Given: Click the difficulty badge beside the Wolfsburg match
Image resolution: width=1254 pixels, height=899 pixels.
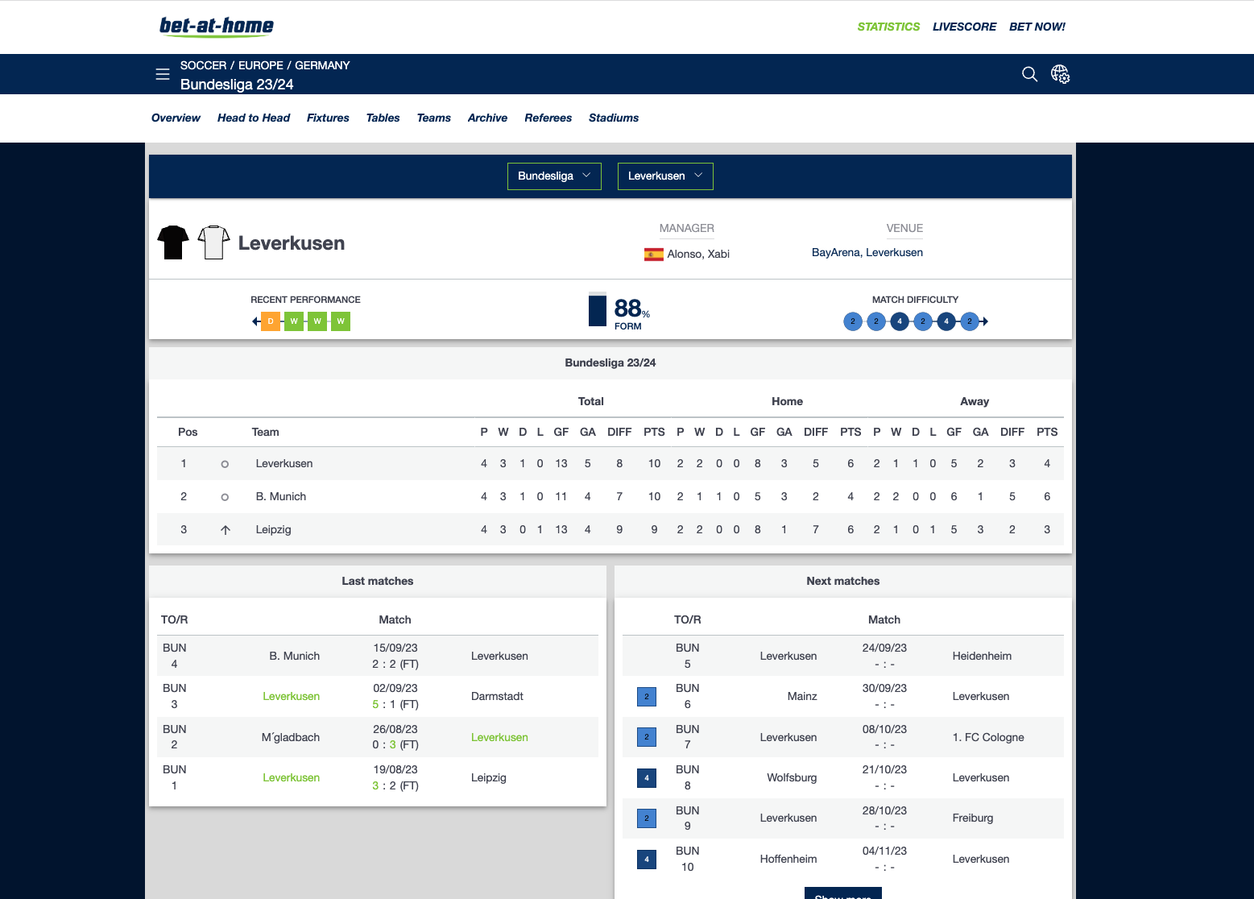Looking at the screenshot, I should pos(647,778).
